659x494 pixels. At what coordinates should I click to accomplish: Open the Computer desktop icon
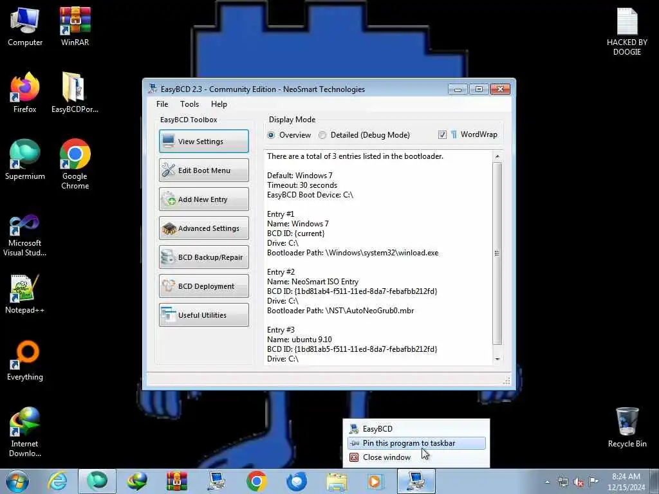click(x=25, y=26)
